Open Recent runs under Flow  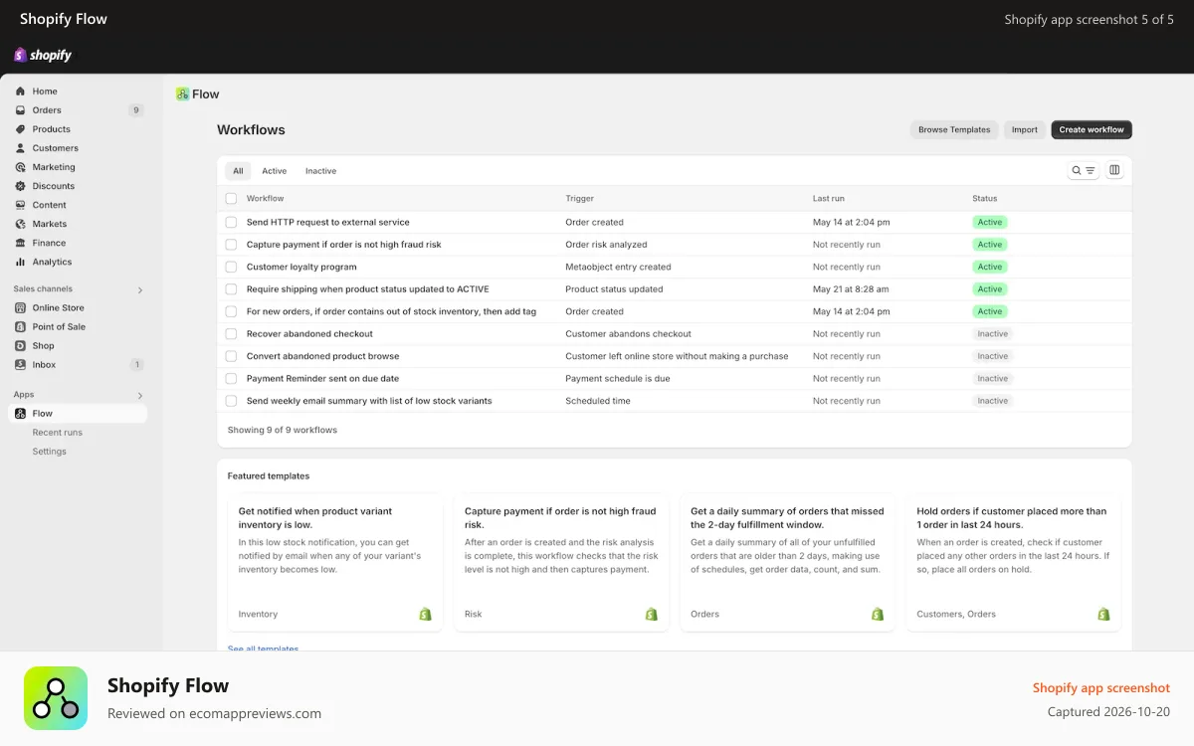[58, 433]
